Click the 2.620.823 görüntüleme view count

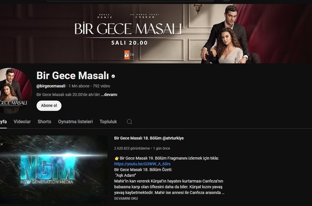point(132,149)
